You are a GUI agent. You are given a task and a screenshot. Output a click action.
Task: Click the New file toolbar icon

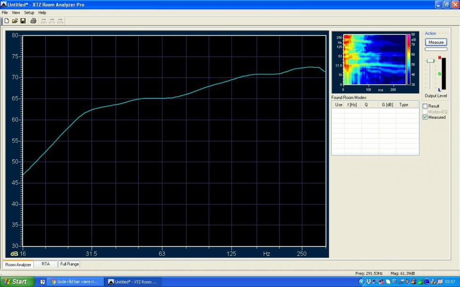(x=6, y=21)
